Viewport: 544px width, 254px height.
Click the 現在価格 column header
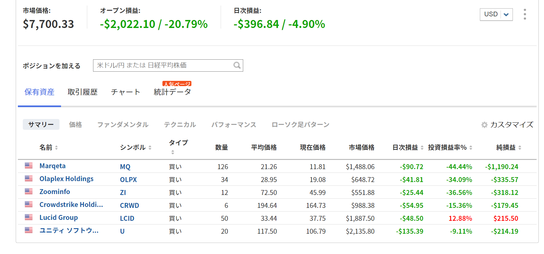pyautogui.click(x=313, y=148)
